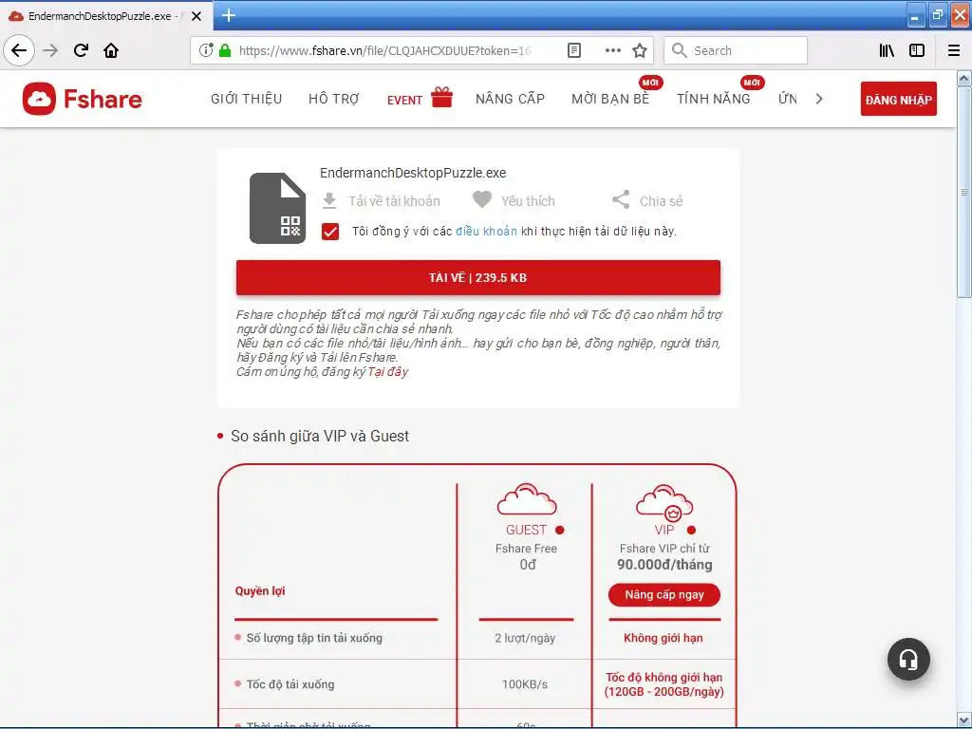The image size is (972, 729).
Task: Open the EVENT menu item
Action: coord(404,100)
